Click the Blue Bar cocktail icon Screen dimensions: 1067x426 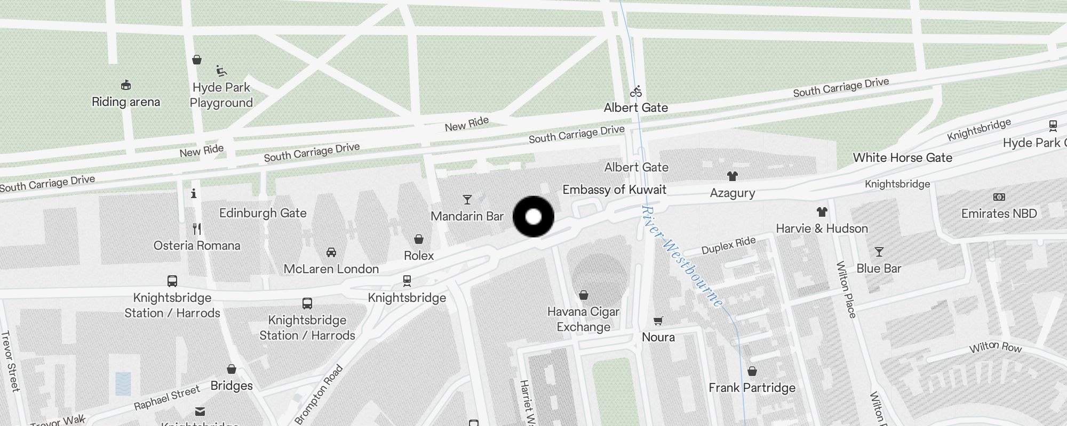[879, 252]
